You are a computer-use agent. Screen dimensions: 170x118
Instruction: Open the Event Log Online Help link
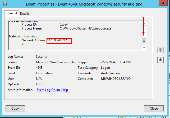click(52, 90)
